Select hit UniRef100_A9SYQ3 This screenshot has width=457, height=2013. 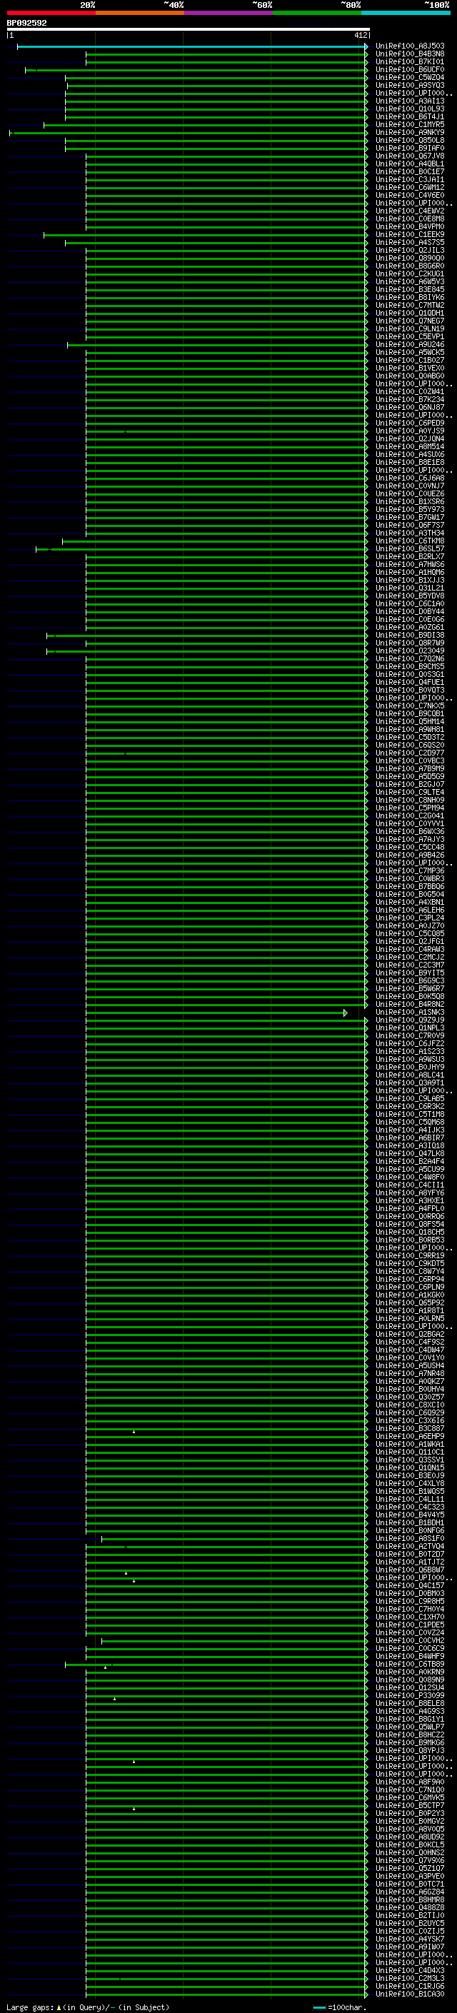coord(410,85)
